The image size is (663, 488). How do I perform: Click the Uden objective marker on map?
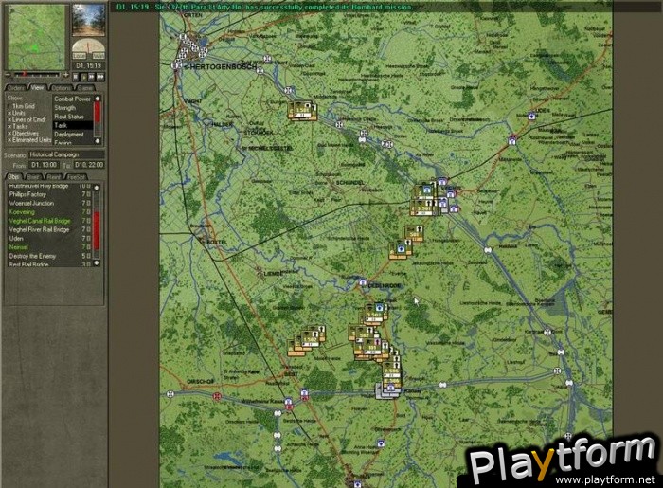click(x=532, y=116)
